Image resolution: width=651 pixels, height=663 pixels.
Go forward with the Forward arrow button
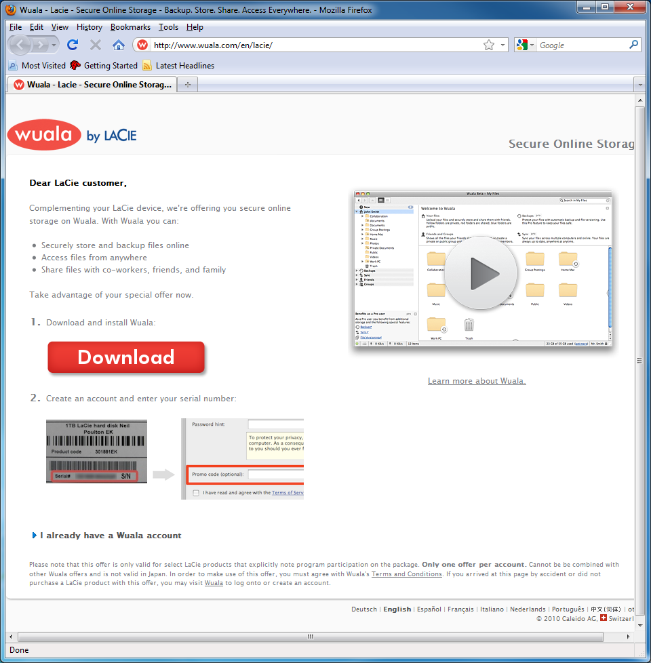[40, 45]
